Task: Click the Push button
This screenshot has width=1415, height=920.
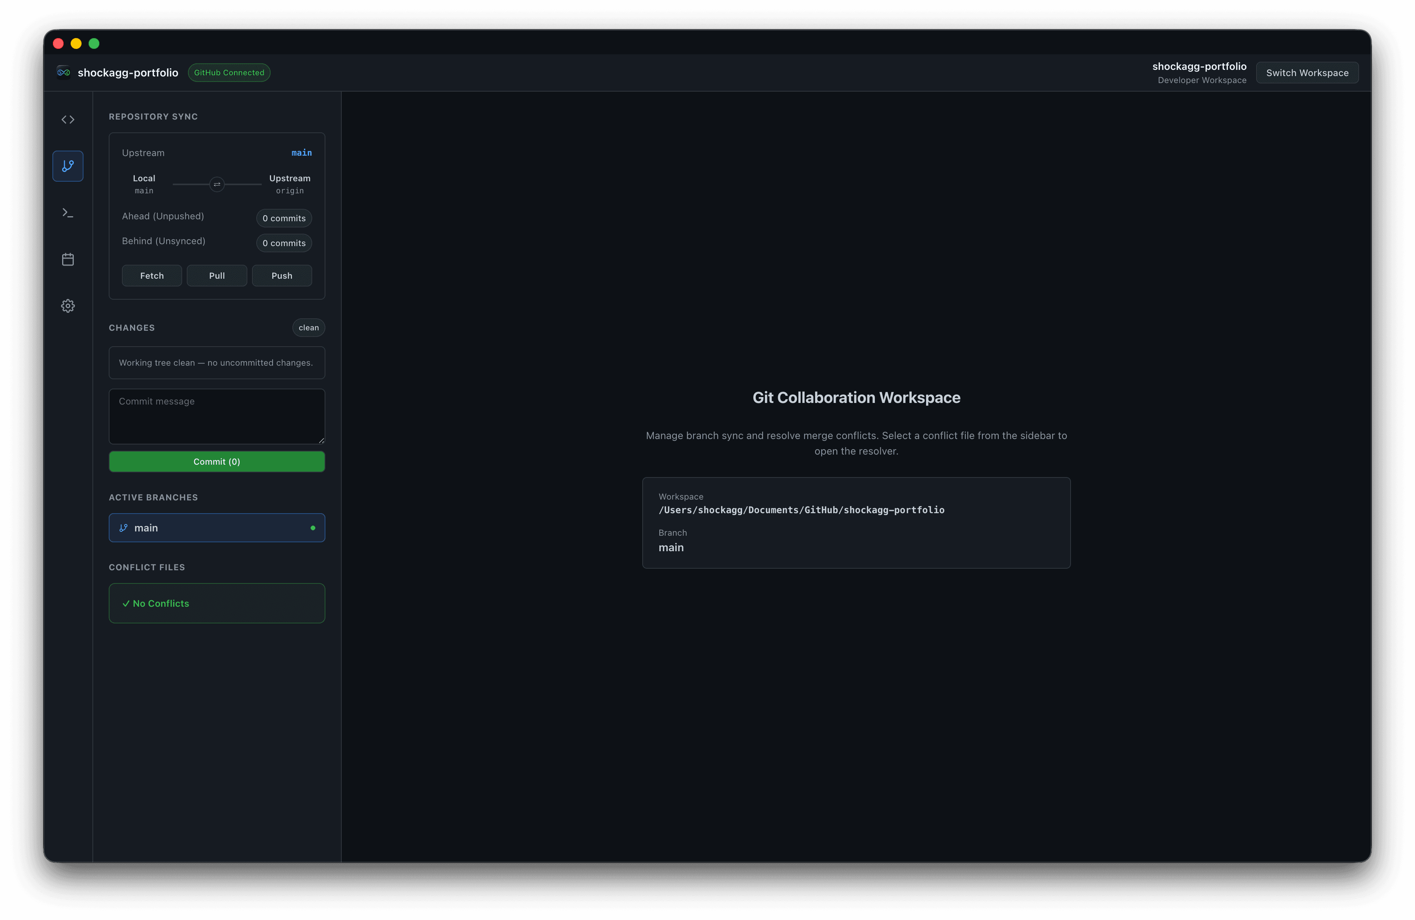Action: click(282, 276)
